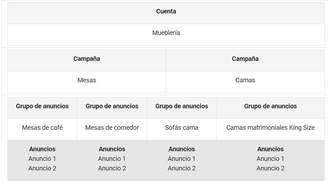The width and height of the screenshot is (328, 181).
Task: Click the Camas matrimoniales King Size cell
Action: coord(270,128)
